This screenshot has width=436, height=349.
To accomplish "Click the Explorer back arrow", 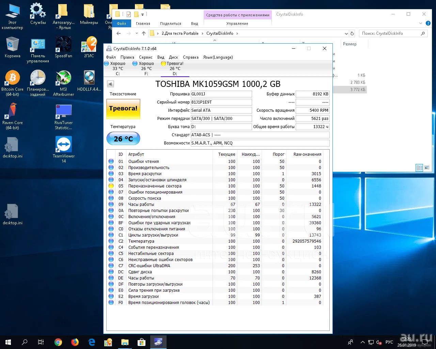I will (119, 33).
